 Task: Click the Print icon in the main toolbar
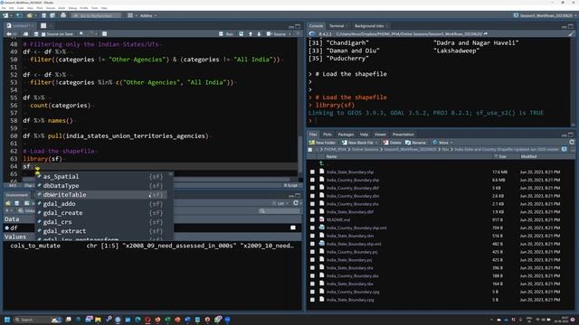63,15
